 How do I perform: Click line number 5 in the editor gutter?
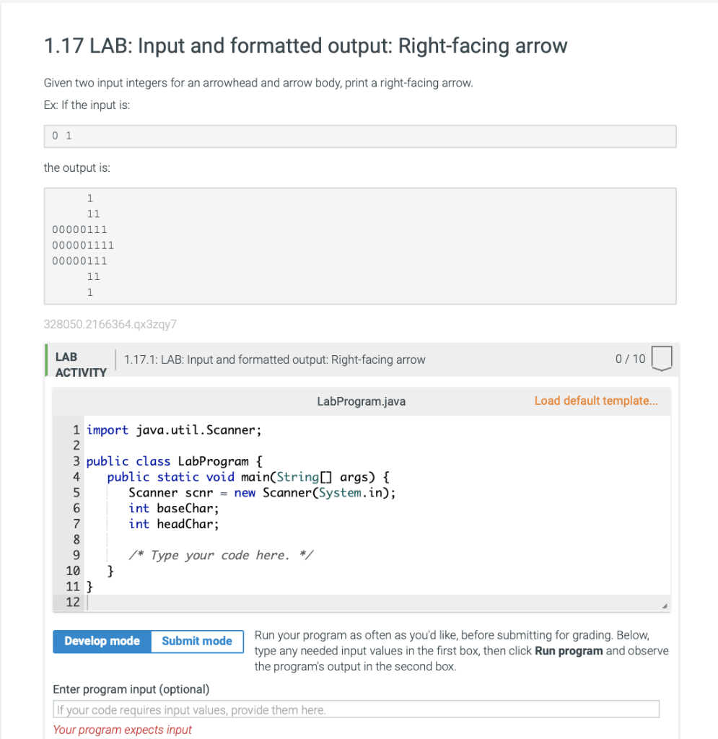[x=76, y=492]
